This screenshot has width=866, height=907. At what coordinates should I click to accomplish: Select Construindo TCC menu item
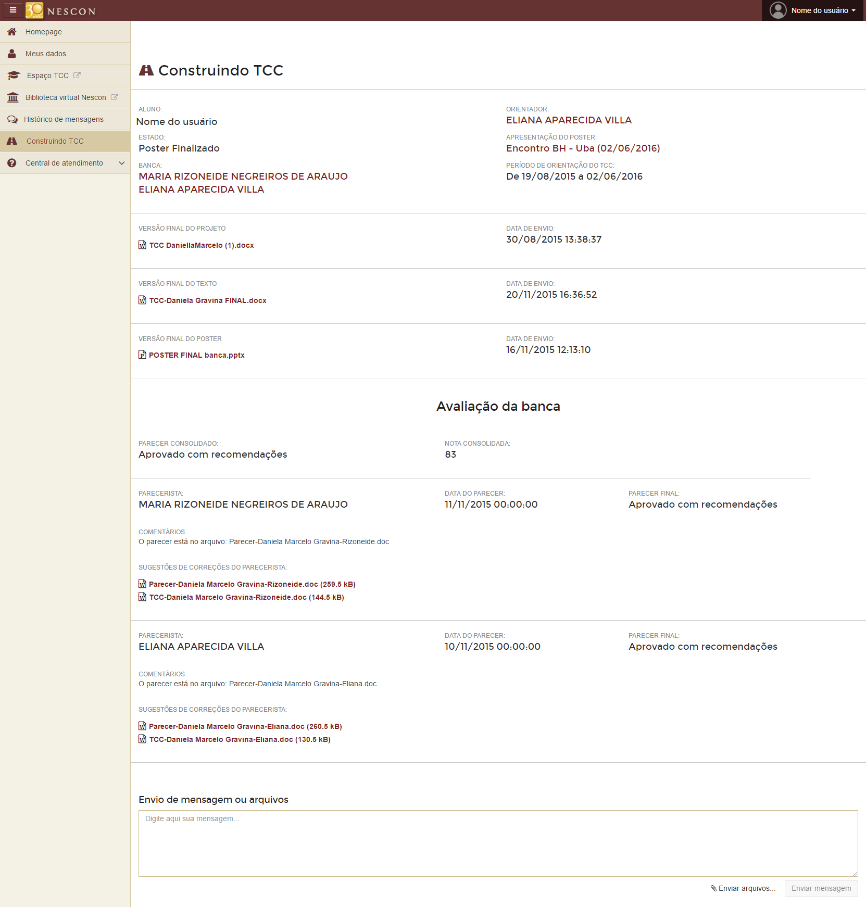[x=65, y=141]
